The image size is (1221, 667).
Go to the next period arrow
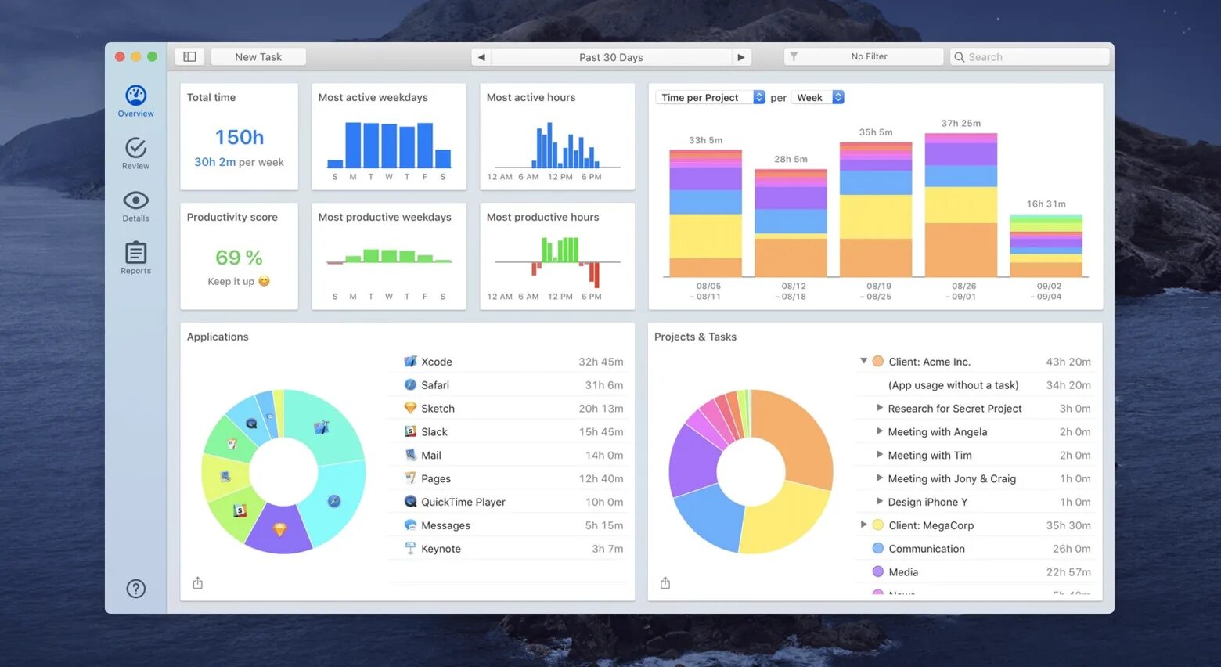741,57
